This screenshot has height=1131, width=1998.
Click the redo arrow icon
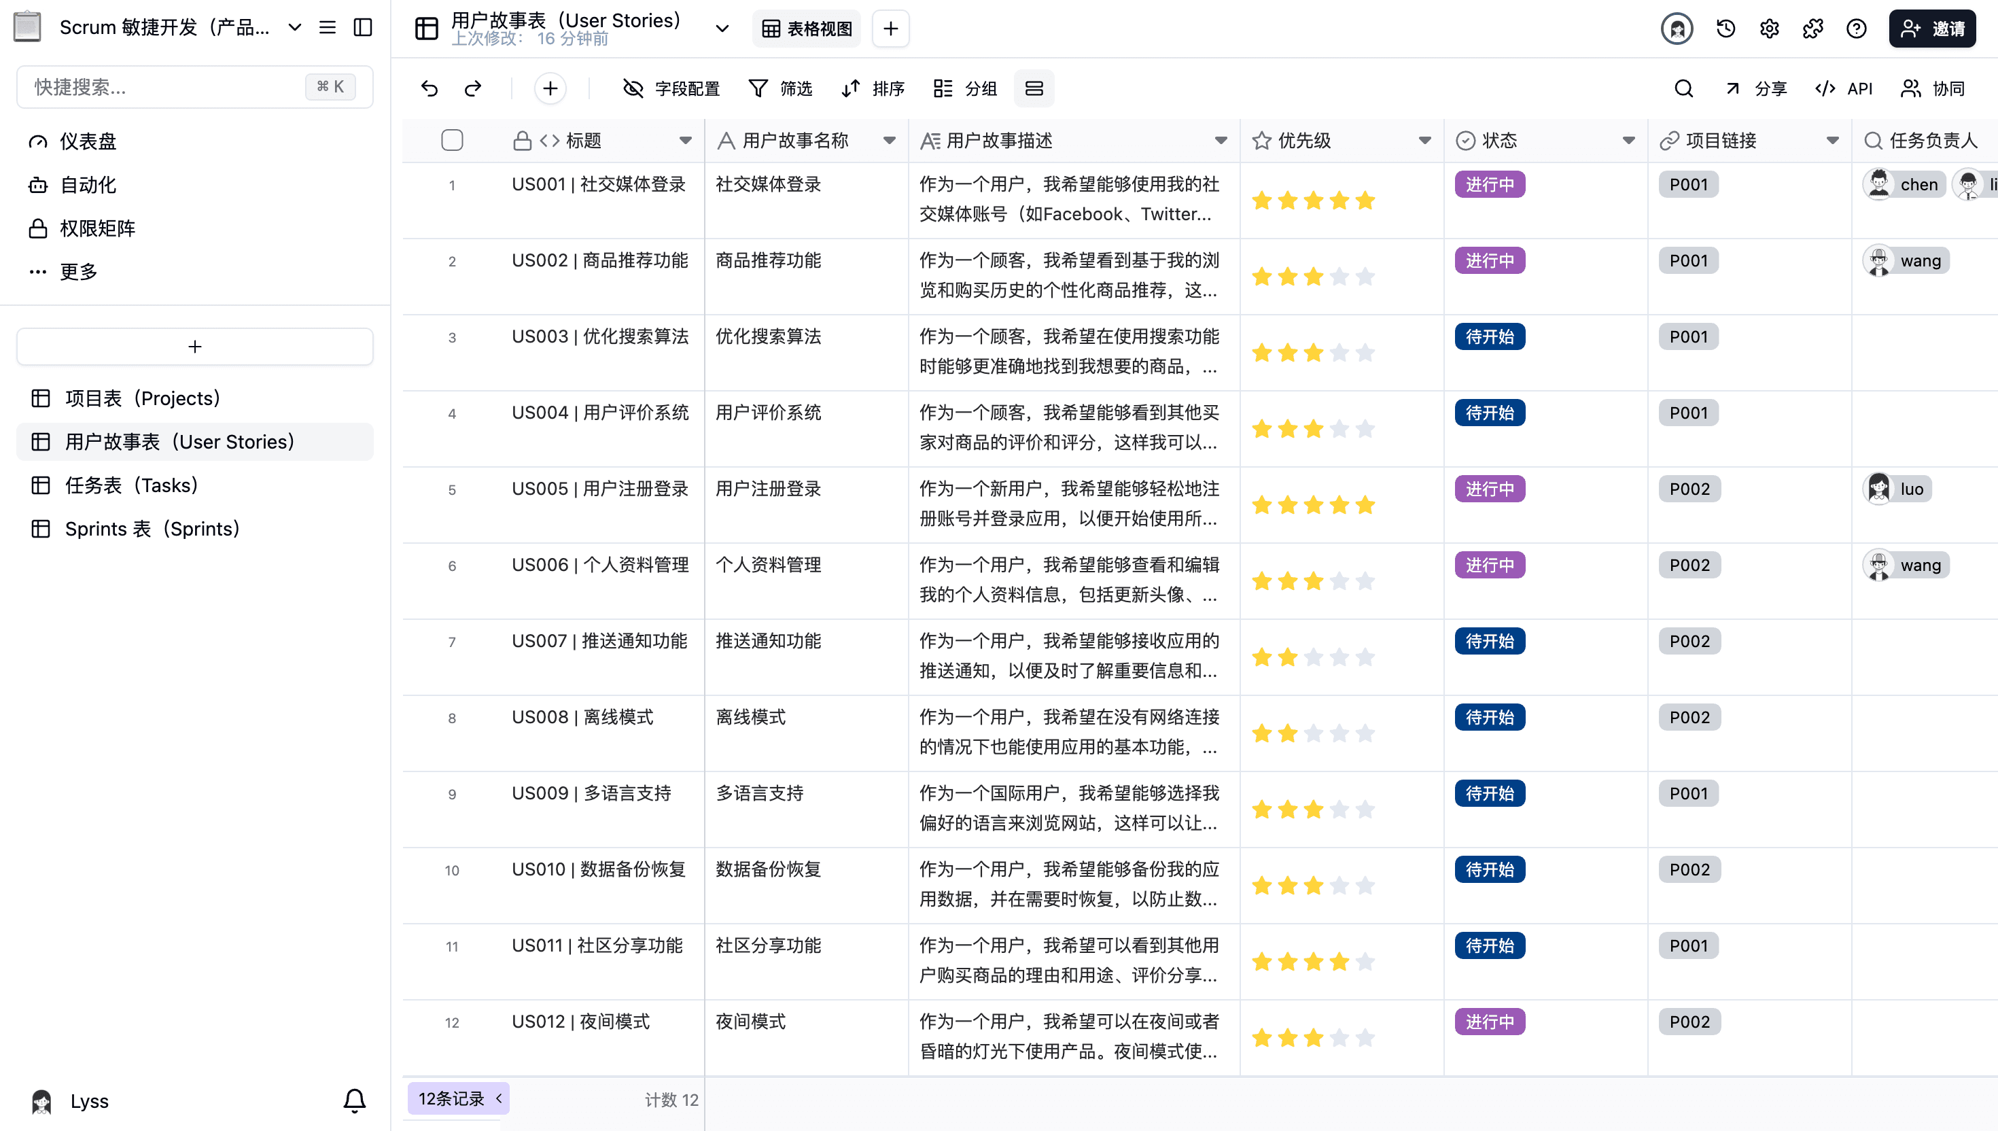pos(473,88)
